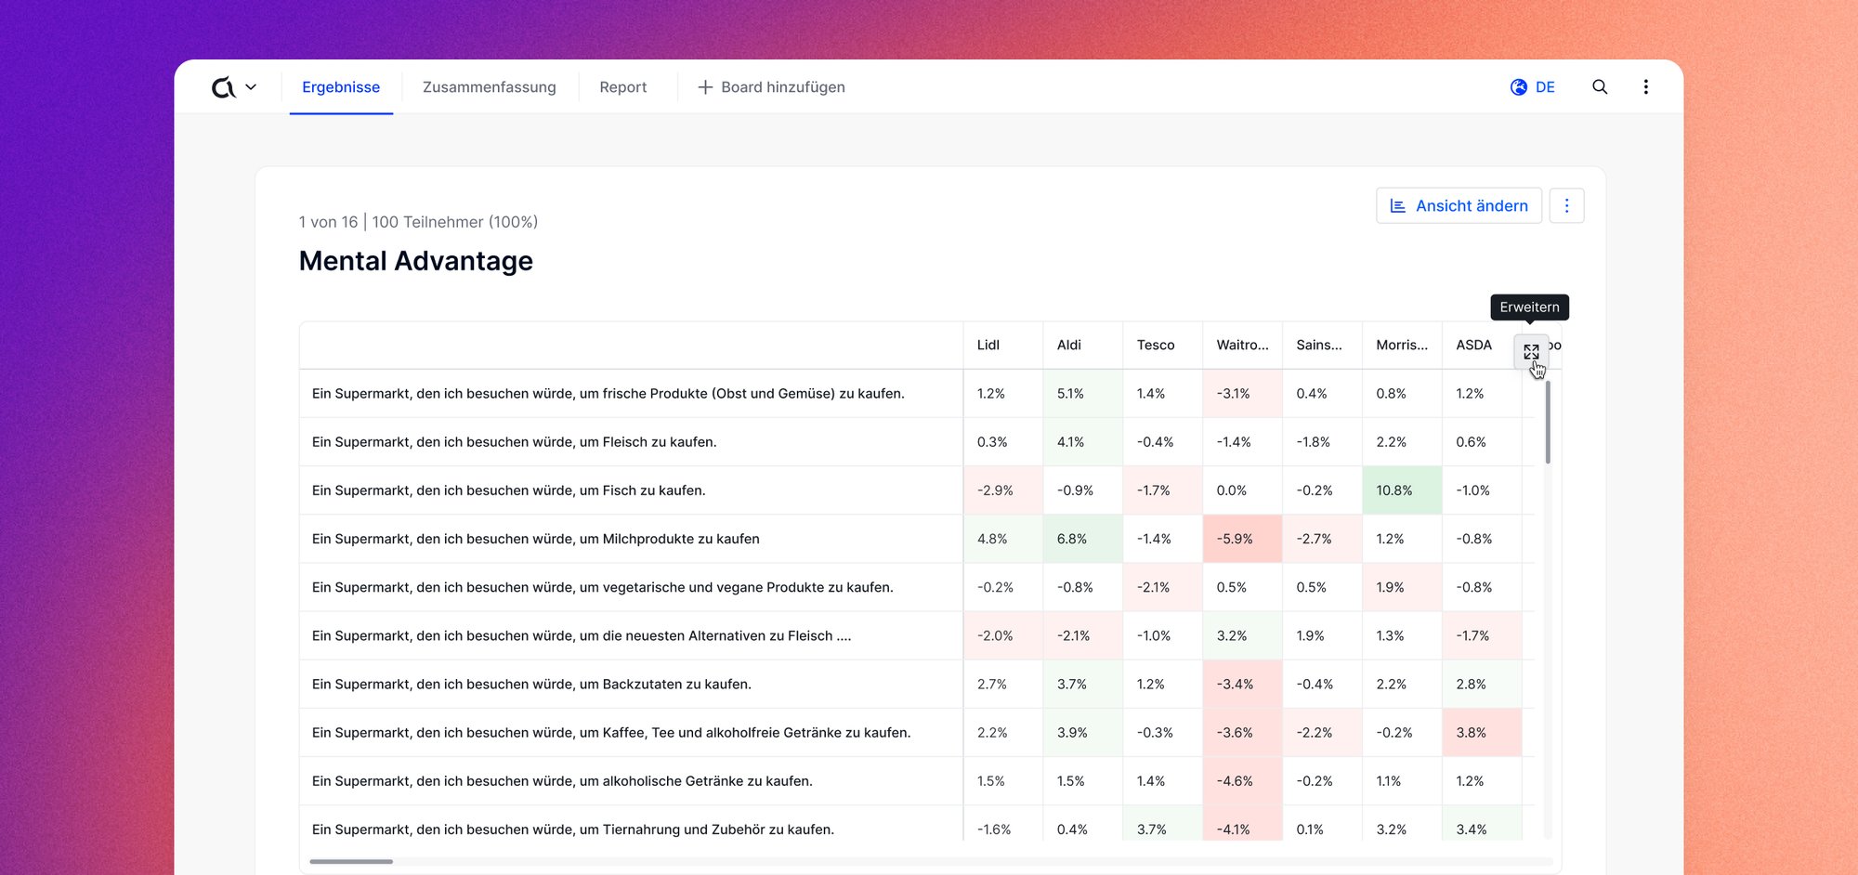Click the 3.4% ASDA cell in Tiernahrung row
This screenshot has width=1858, height=875.
coord(1483,824)
